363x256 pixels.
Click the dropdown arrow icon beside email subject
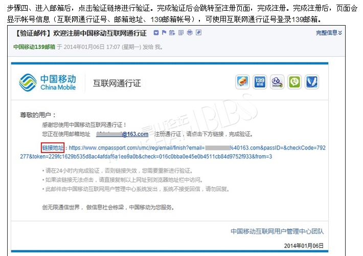(155, 33)
